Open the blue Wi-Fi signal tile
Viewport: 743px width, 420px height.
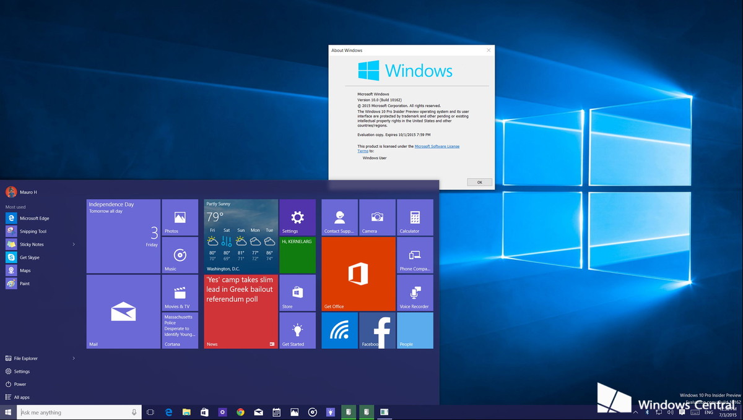click(x=339, y=330)
